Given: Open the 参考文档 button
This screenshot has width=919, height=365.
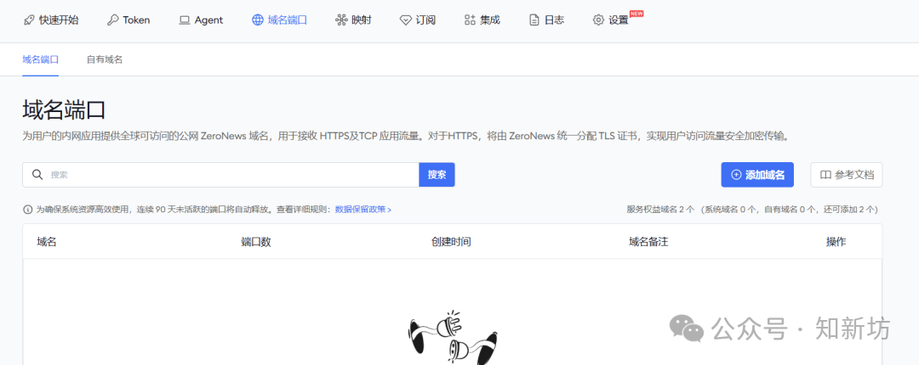Looking at the screenshot, I should [x=847, y=175].
